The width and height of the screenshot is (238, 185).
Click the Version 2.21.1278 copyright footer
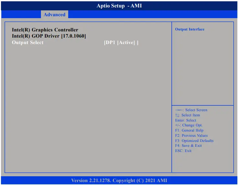click(119, 180)
